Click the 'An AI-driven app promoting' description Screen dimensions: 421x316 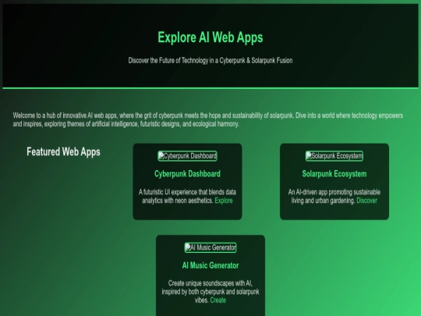(x=334, y=197)
